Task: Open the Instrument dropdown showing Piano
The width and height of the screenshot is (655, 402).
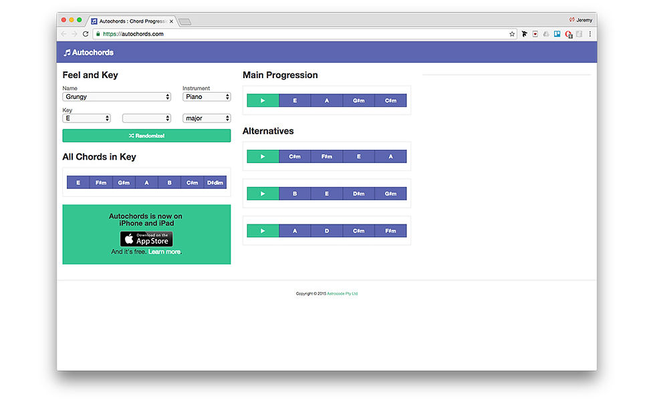Action: (207, 97)
